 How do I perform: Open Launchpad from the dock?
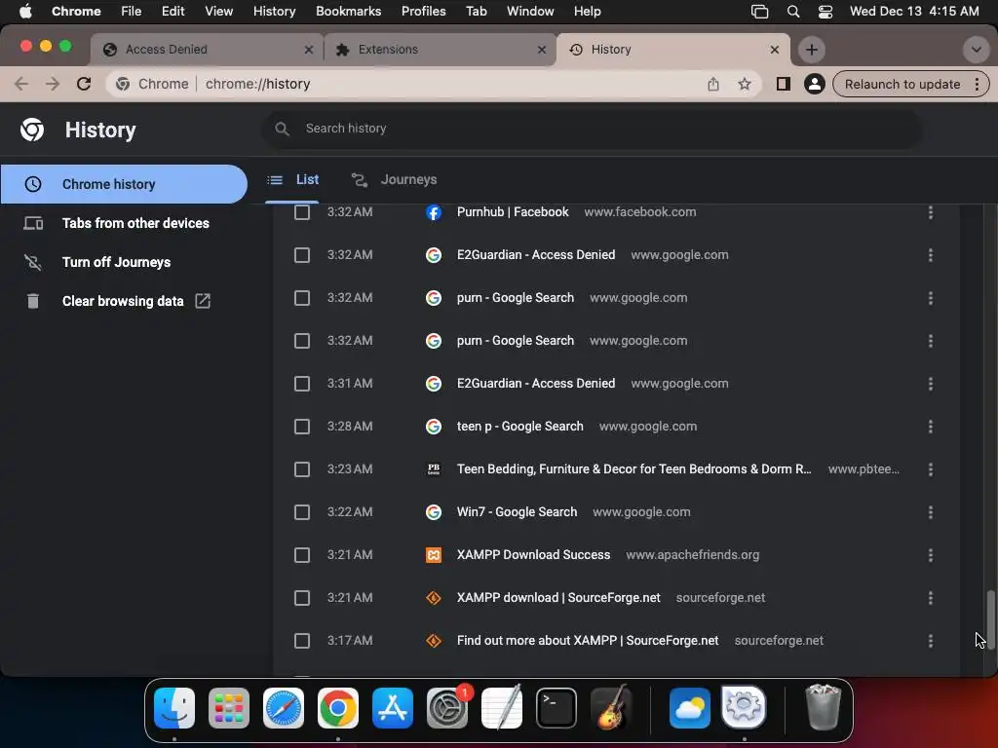click(229, 707)
